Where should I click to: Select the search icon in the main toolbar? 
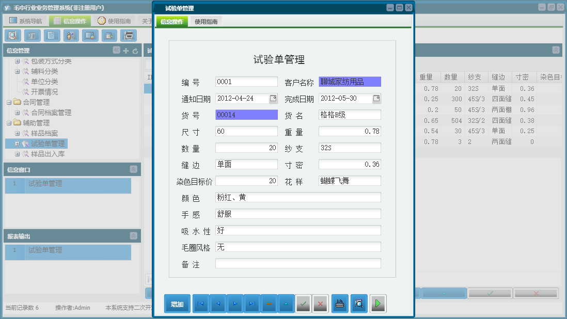click(13, 36)
